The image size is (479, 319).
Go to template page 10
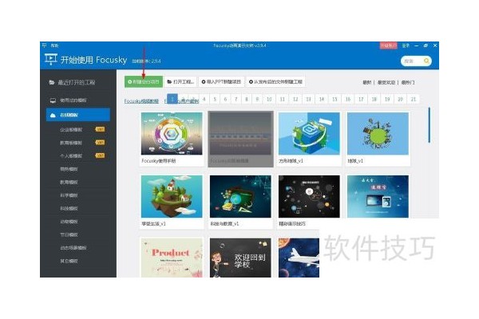(x=269, y=99)
